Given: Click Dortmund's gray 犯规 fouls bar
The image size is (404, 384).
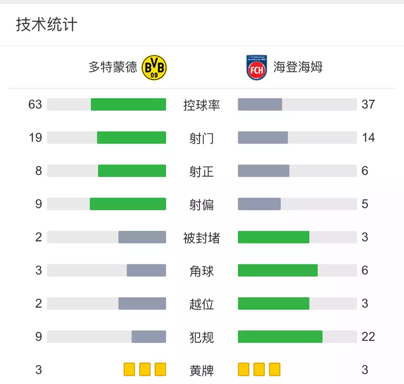Looking at the screenshot, I should pyautogui.click(x=149, y=337).
